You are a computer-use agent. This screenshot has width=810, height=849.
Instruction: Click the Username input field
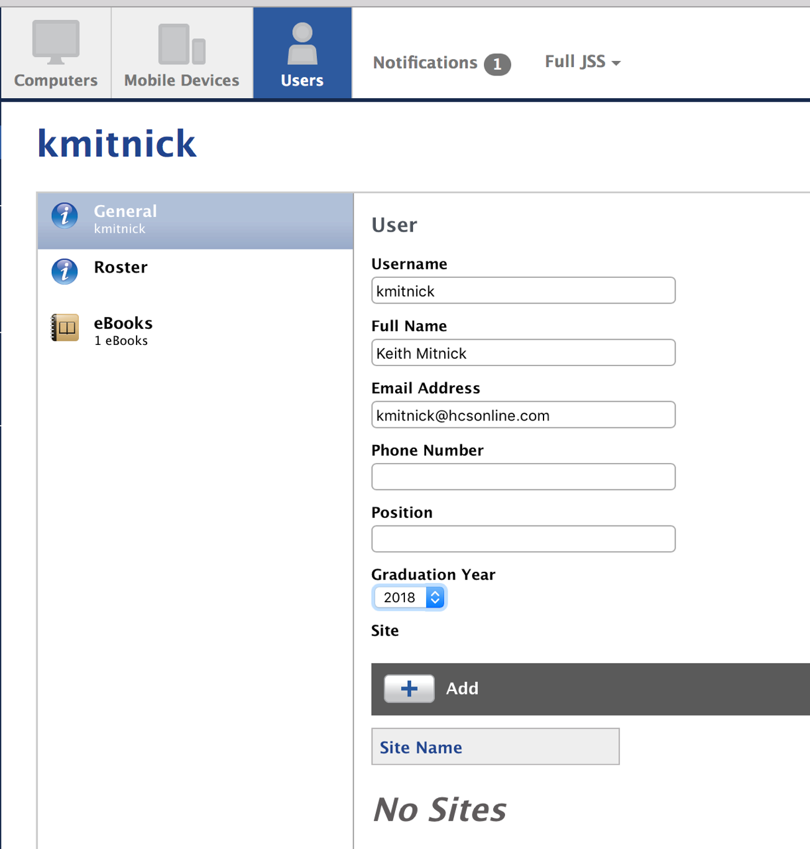(523, 291)
